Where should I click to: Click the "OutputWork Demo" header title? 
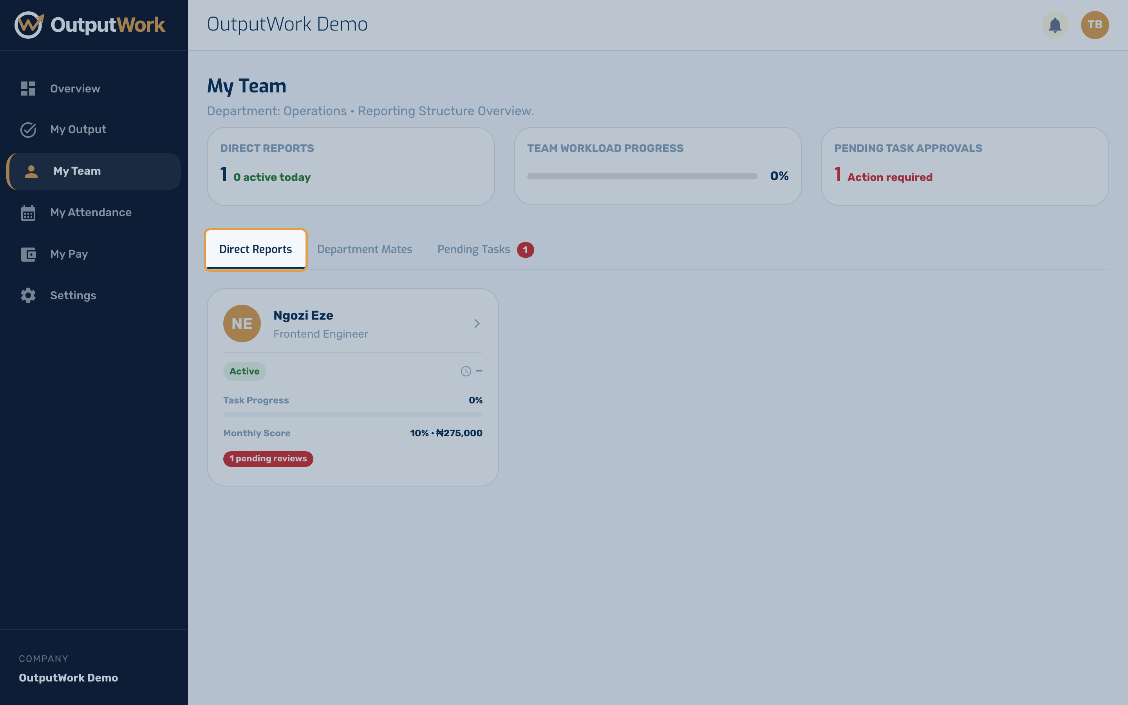click(x=287, y=24)
